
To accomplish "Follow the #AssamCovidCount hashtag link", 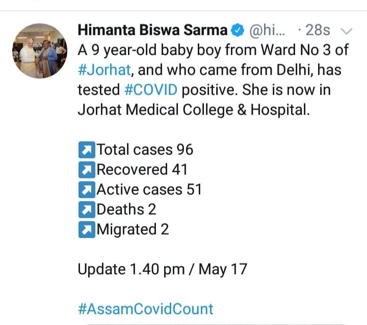I will coord(145,309).
